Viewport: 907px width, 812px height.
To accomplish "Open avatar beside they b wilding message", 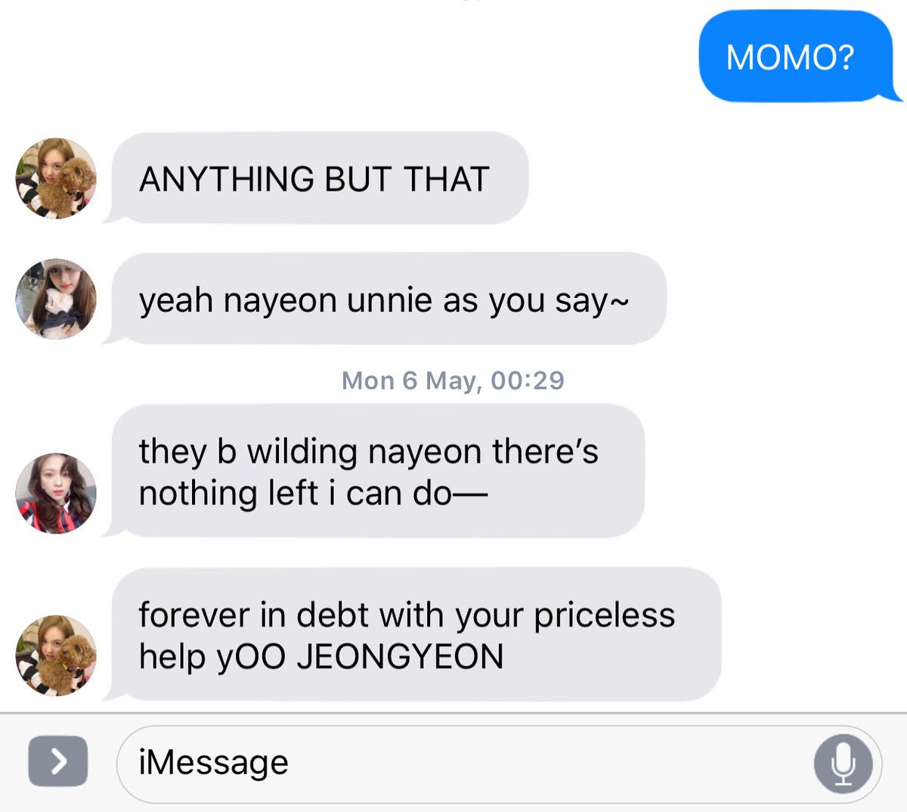I will click(x=56, y=494).
